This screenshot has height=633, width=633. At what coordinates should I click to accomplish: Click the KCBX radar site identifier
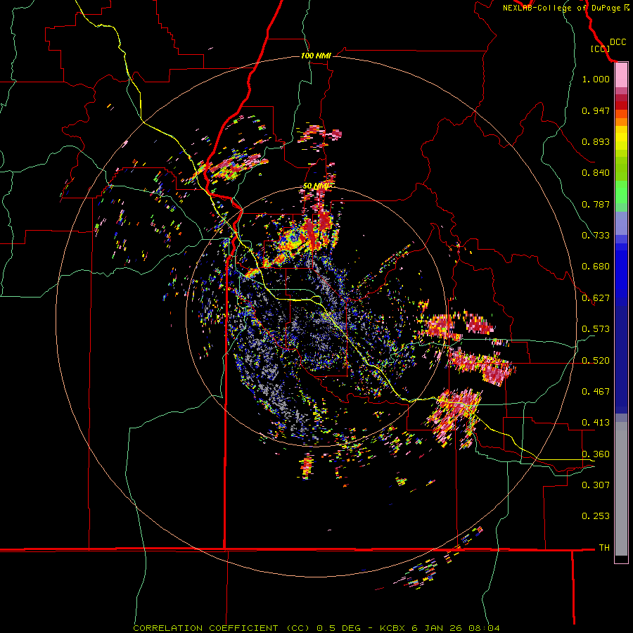coord(393,628)
